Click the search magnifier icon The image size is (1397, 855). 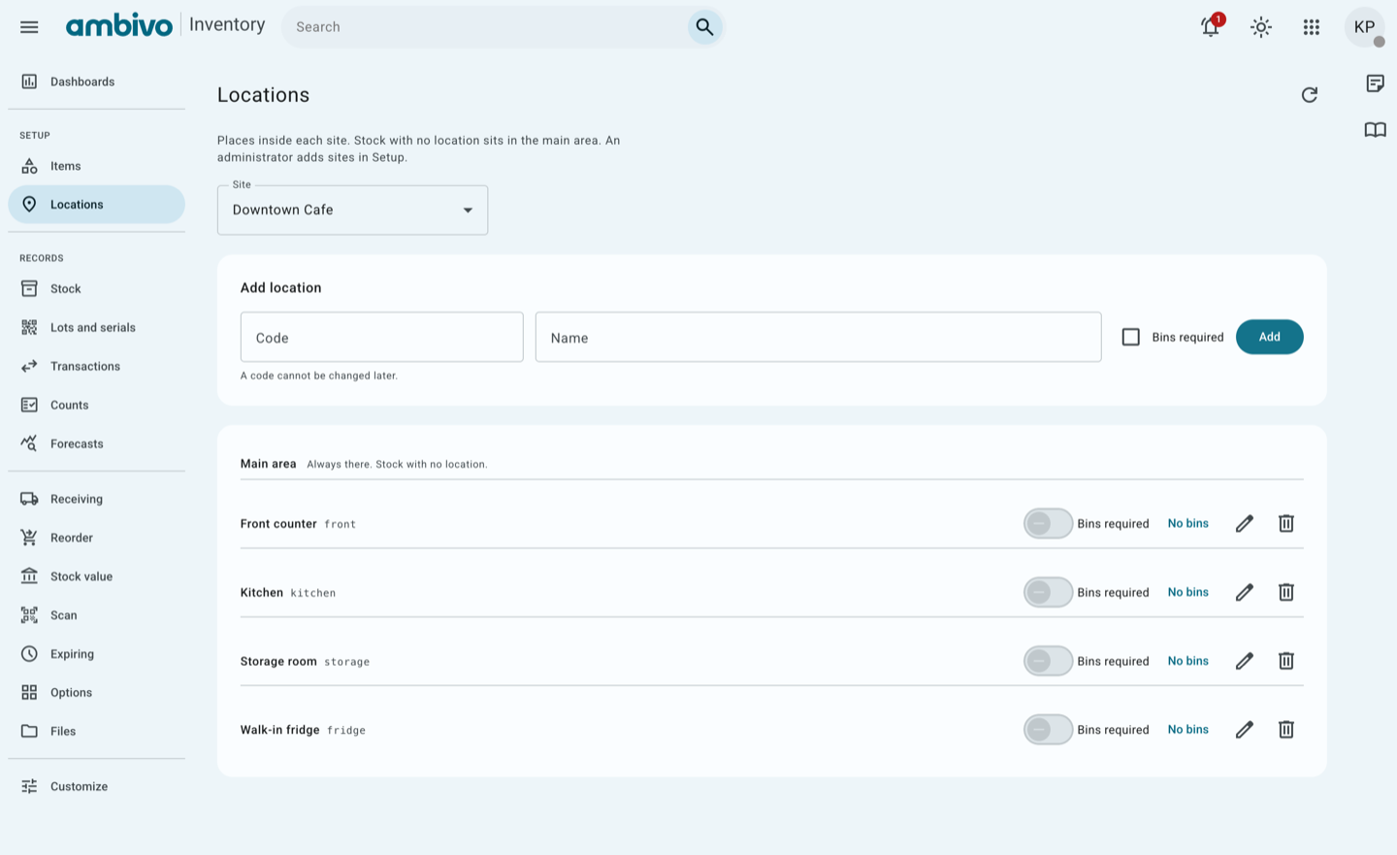pyautogui.click(x=705, y=27)
